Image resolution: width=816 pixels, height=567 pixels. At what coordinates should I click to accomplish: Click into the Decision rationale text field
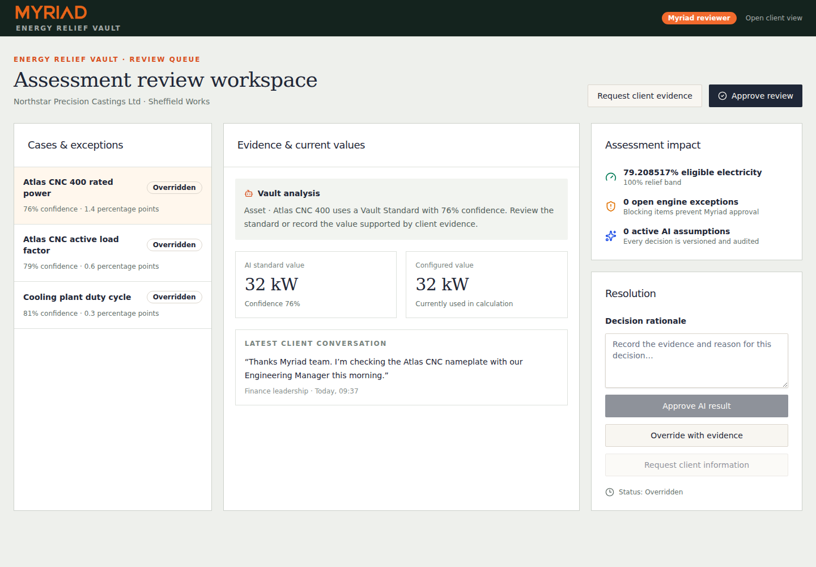pos(696,361)
